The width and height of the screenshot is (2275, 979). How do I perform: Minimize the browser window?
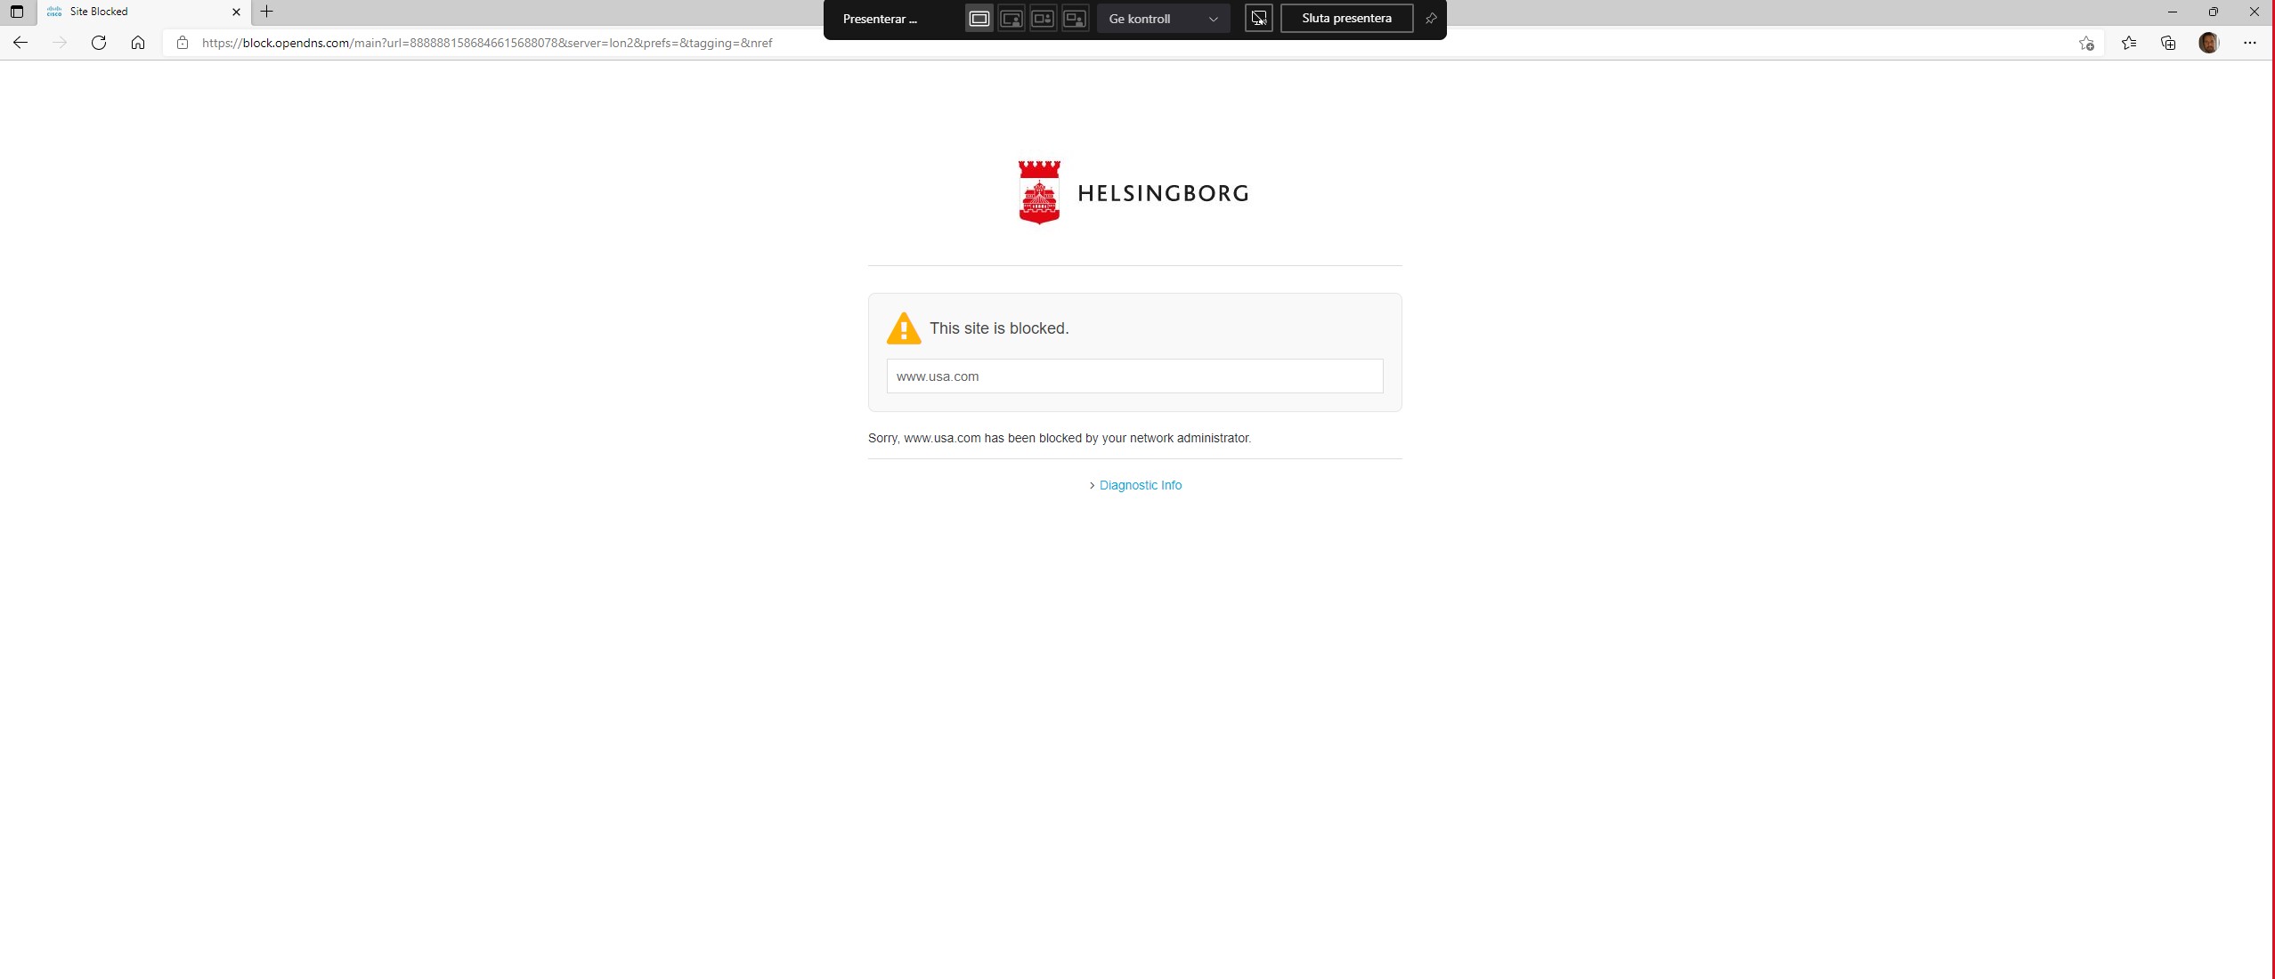(2173, 12)
